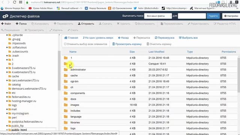
Task: Sort by Last Modified column
Action: pyautogui.click(x=156, y=52)
